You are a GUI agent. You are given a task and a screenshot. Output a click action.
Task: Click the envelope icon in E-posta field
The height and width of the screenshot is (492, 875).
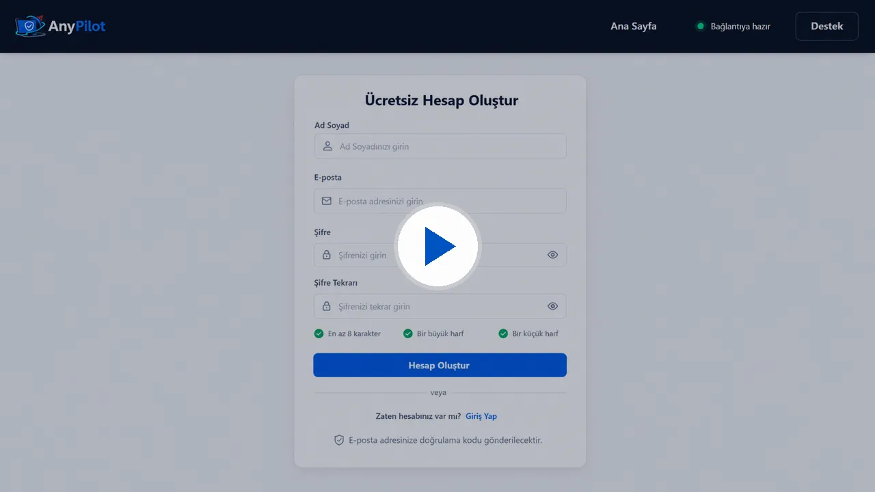pos(327,201)
